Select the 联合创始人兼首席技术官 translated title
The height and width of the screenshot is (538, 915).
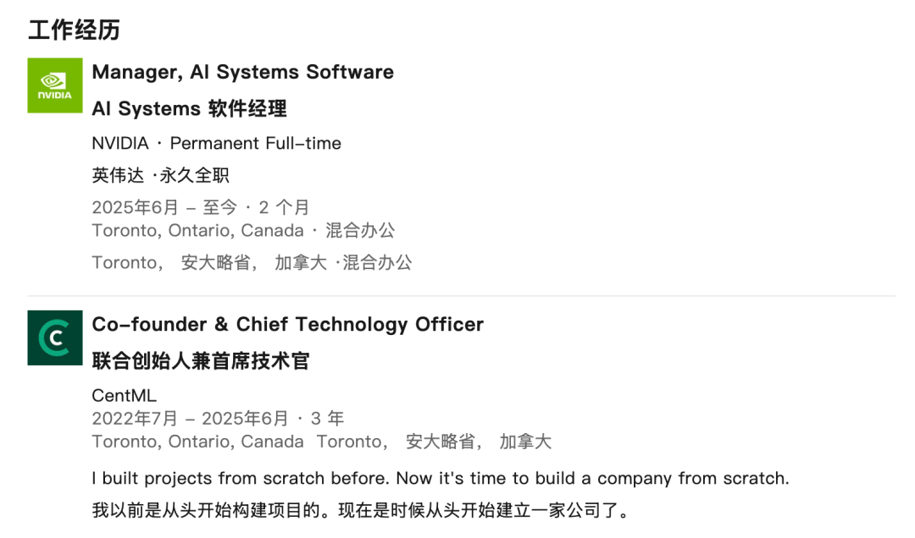pos(201,361)
